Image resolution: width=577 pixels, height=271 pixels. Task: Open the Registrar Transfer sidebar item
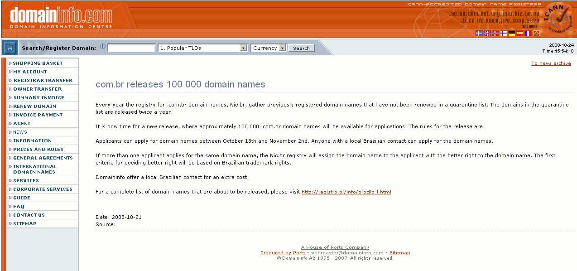[43, 81]
